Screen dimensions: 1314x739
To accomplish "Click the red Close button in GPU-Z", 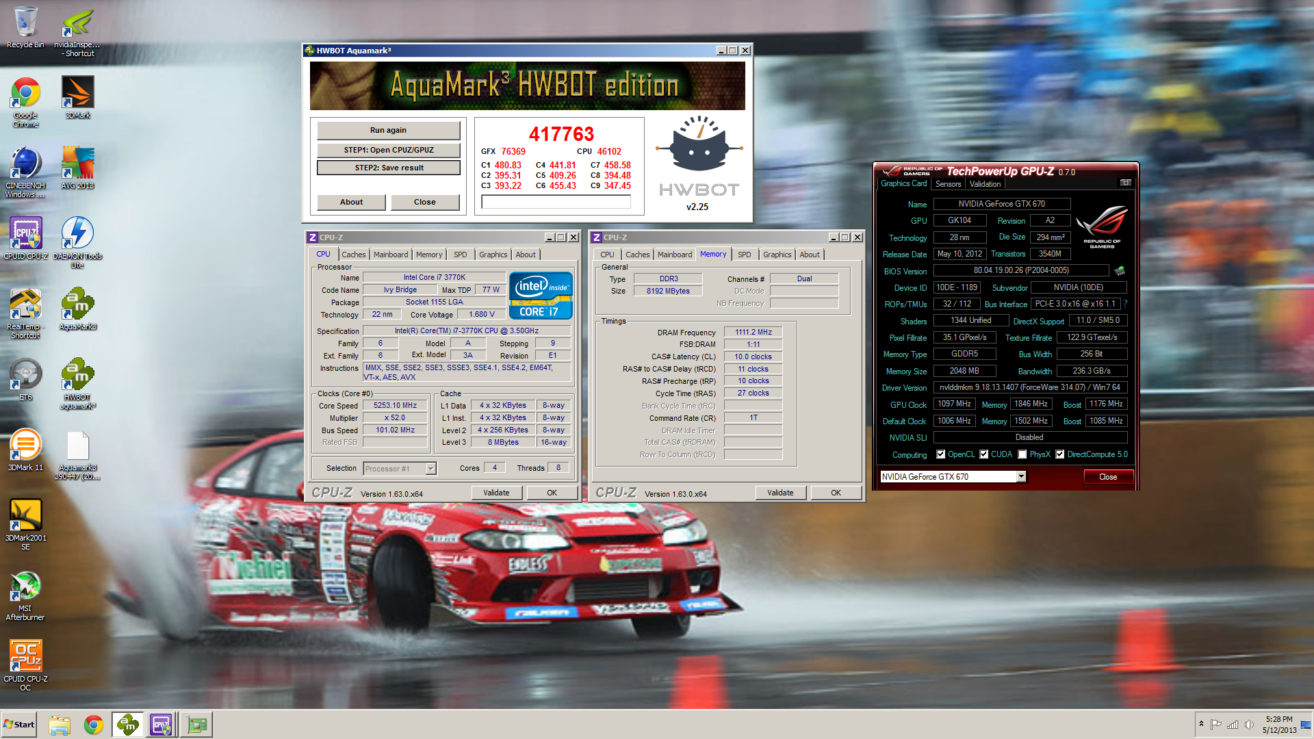I will (x=1108, y=477).
